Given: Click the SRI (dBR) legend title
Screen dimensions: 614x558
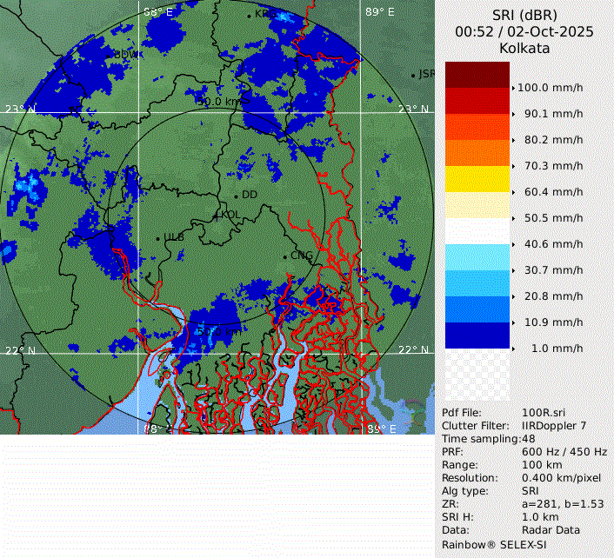Looking at the screenshot, I should point(524,15).
